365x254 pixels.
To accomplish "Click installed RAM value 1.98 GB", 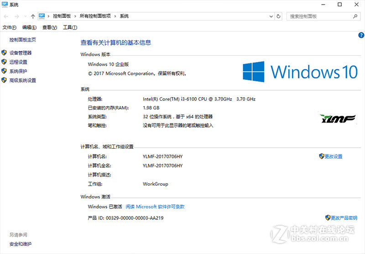I will [x=151, y=108].
